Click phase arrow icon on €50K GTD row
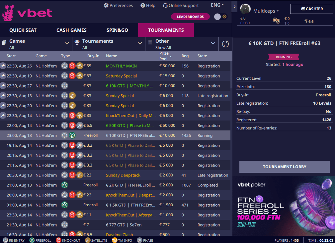This screenshot has width=335, height=243. tap(80, 125)
